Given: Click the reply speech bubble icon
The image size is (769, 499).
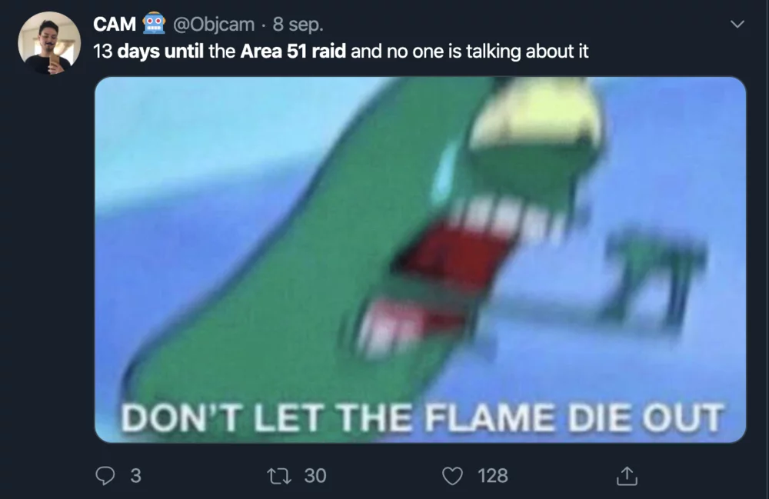Looking at the screenshot, I should coord(105,475).
